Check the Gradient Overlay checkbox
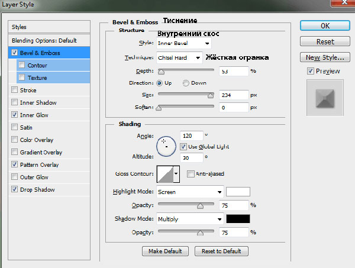 click(14, 152)
